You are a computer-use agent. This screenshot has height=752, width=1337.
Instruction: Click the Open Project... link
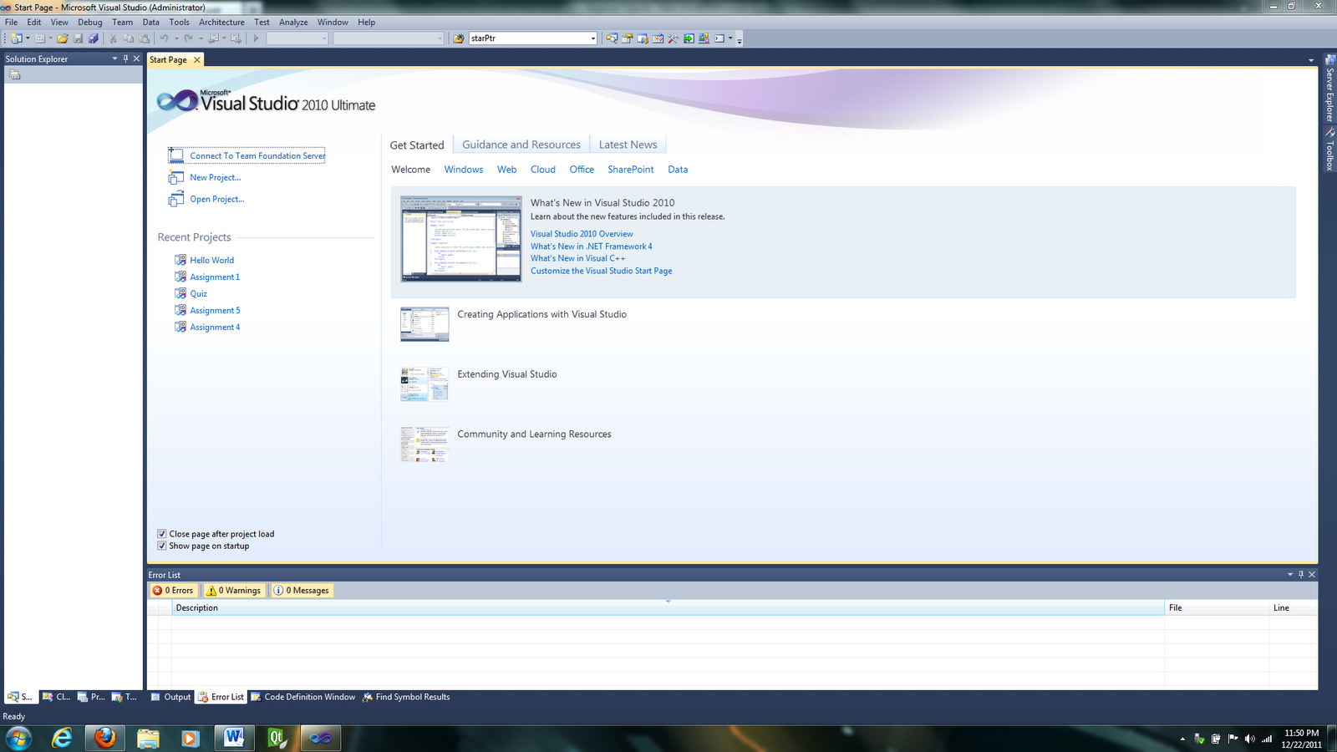(x=217, y=199)
